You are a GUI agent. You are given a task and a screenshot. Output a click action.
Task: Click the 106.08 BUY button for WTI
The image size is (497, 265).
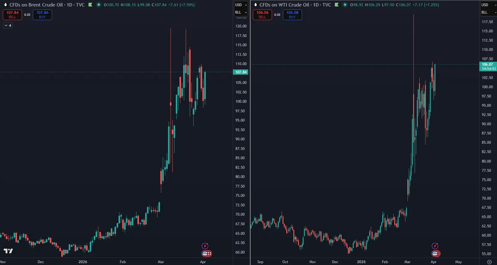click(x=292, y=15)
